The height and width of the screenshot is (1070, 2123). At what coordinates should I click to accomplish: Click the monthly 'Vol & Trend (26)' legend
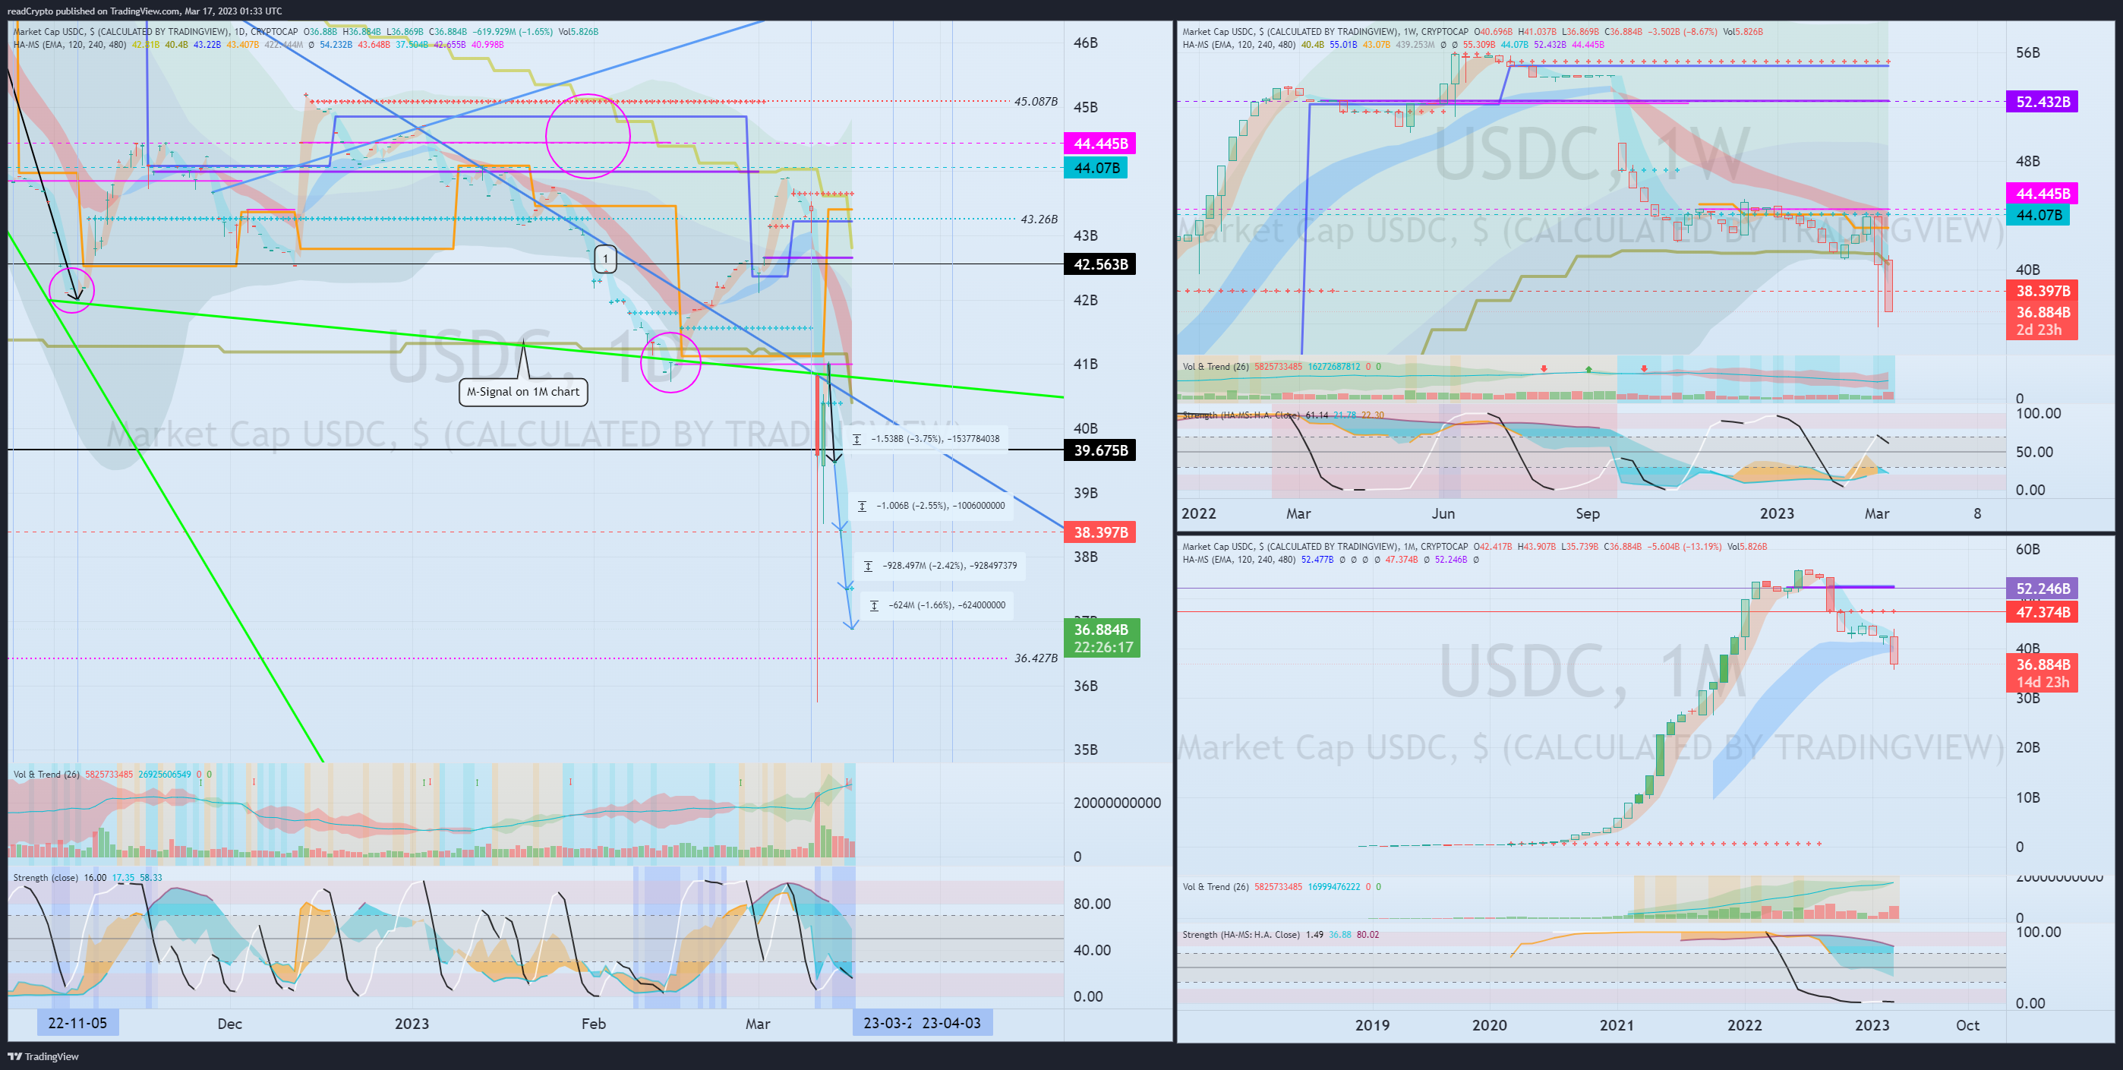click(x=1216, y=887)
